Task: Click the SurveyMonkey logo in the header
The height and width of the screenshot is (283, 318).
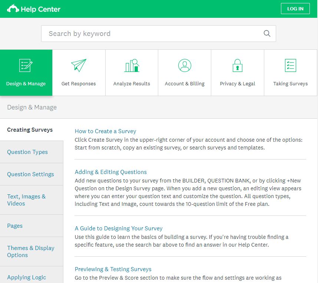Action: (13, 9)
